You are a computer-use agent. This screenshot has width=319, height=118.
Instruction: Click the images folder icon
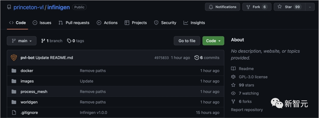click(14, 81)
